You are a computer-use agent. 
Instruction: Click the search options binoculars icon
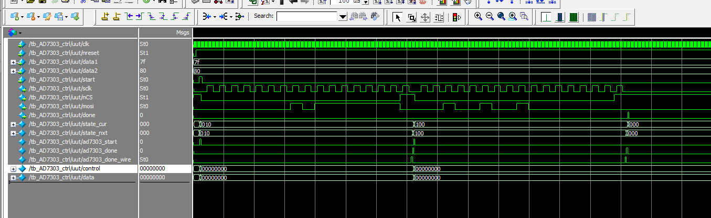(x=375, y=17)
